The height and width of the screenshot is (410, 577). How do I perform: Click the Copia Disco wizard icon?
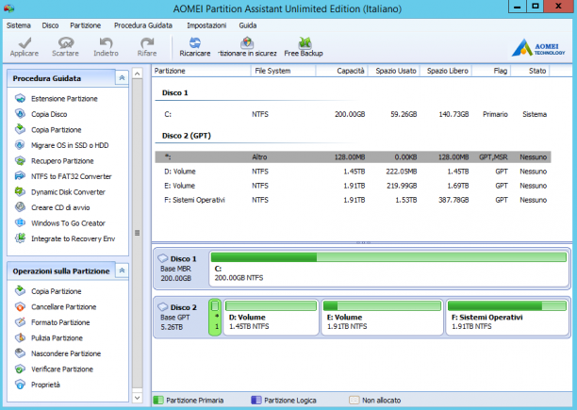click(20, 114)
